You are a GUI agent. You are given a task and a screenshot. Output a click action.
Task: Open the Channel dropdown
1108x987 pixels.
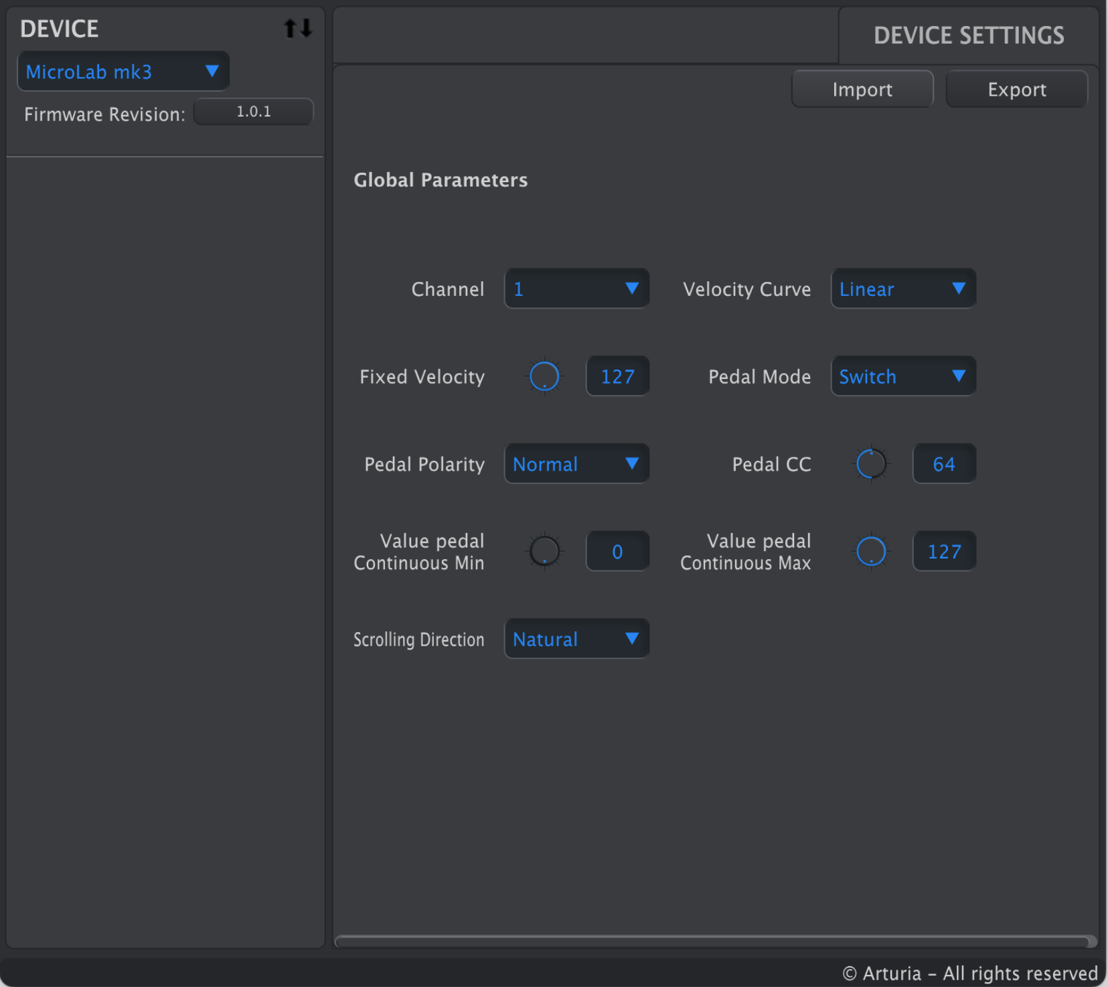pyautogui.click(x=576, y=289)
